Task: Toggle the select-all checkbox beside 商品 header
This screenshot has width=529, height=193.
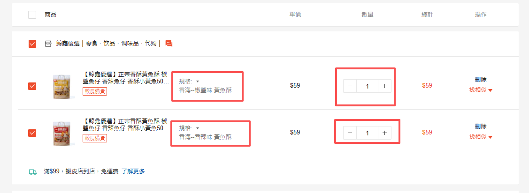Action: point(32,15)
